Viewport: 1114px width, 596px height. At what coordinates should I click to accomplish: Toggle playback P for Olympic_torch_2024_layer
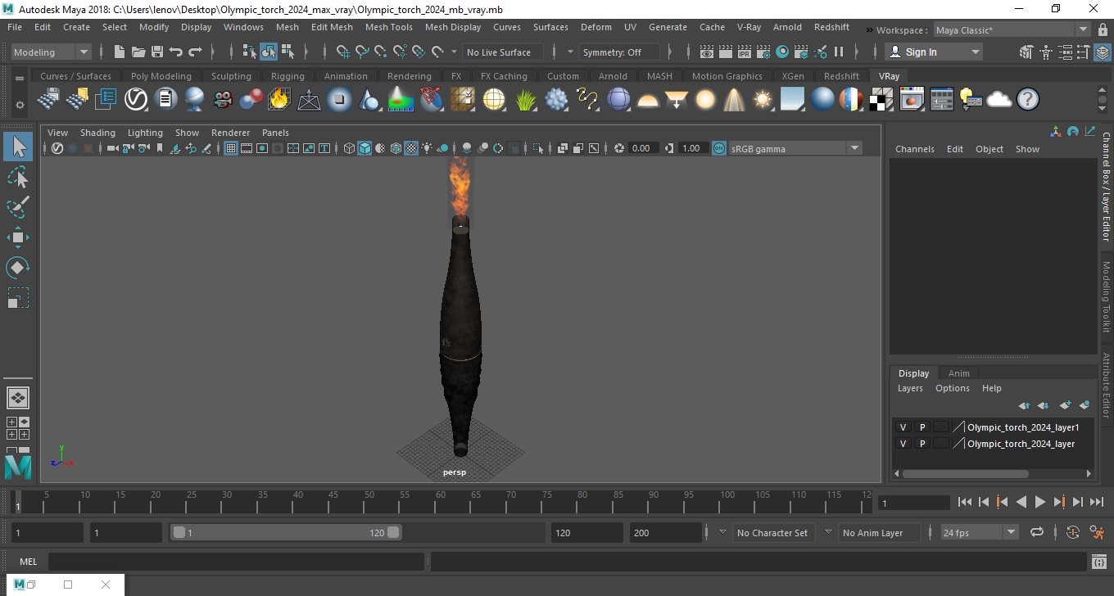[922, 444]
